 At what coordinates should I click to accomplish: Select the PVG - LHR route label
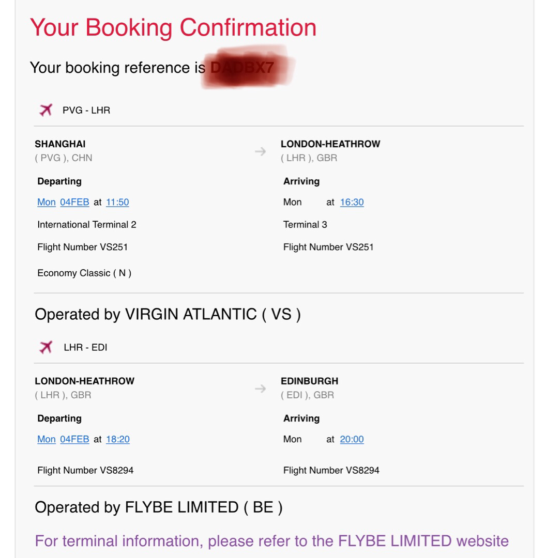click(86, 111)
